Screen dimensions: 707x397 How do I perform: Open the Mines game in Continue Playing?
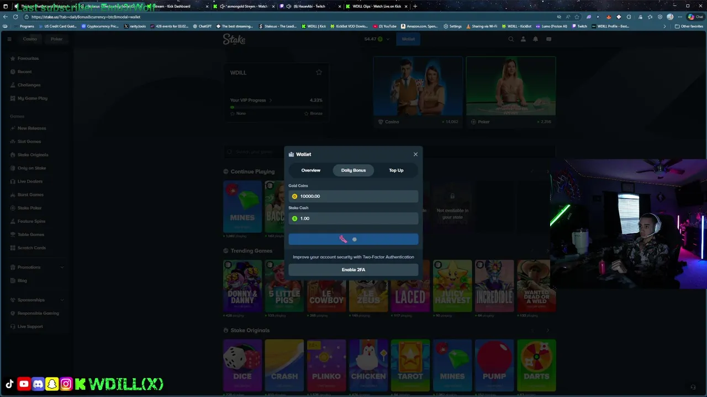coord(242,206)
